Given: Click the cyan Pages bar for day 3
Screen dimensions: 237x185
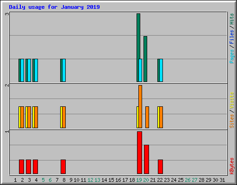Looking at the screenshot, I should tap(29, 70).
